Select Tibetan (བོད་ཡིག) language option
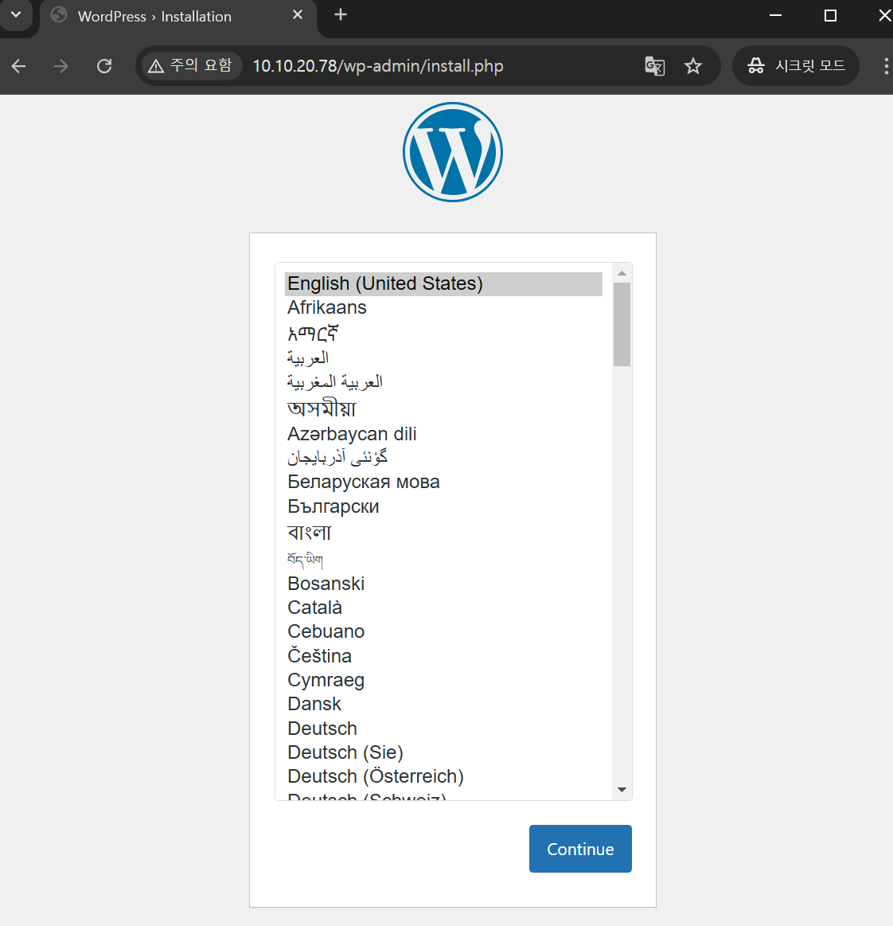This screenshot has width=893, height=926. (443, 559)
